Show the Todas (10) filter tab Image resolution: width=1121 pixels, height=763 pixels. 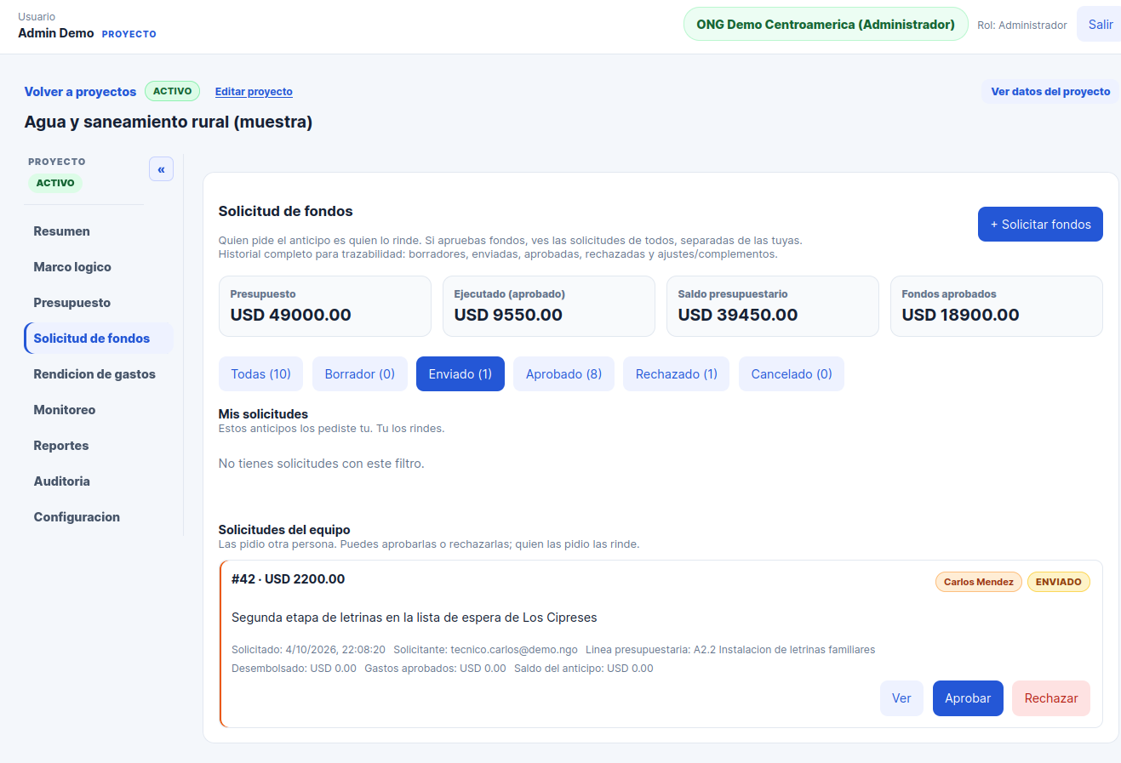coord(260,374)
